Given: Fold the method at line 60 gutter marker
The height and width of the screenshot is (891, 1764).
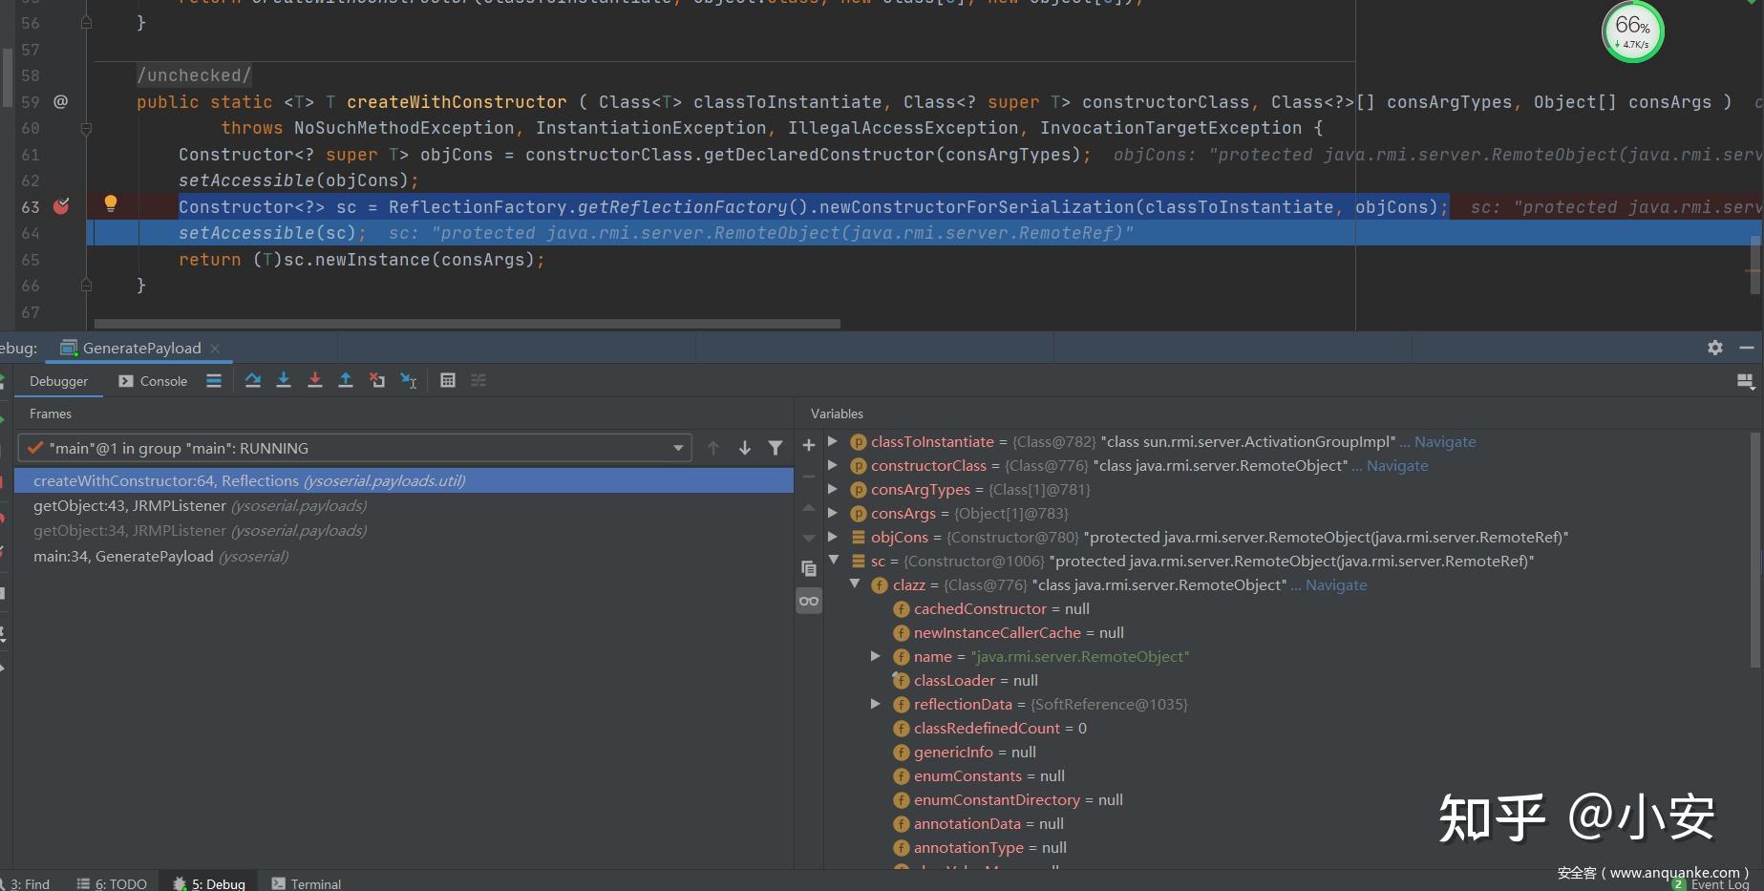Looking at the screenshot, I should (x=86, y=128).
